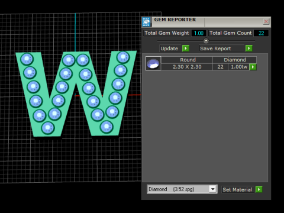Click the Total Gem Weight value 1.00
The image size is (284, 213).
(199, 33)
